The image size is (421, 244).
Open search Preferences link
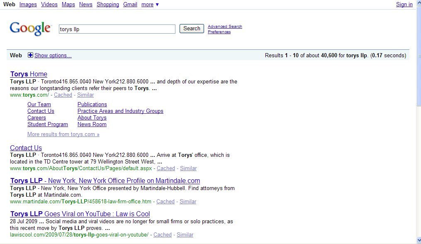(219, 32)
